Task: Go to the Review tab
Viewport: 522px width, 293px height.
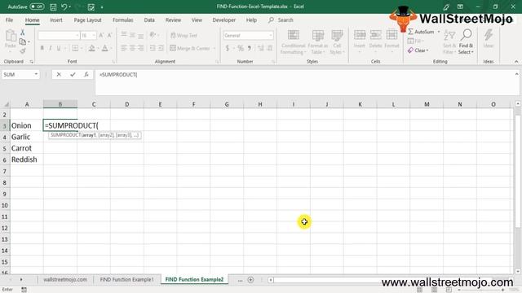Action: pos(173,20)
